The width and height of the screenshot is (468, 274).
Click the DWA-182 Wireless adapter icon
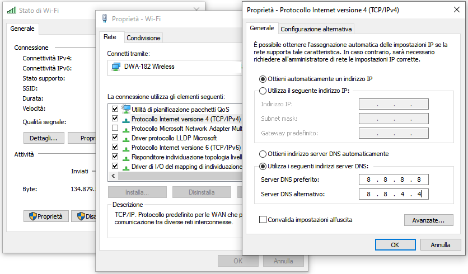tap(116, 67)
